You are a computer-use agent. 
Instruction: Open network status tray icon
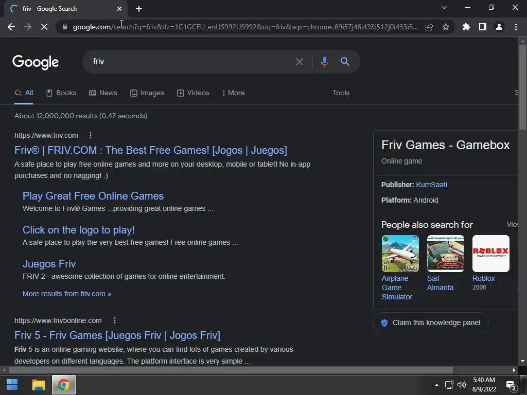point(449,385)
